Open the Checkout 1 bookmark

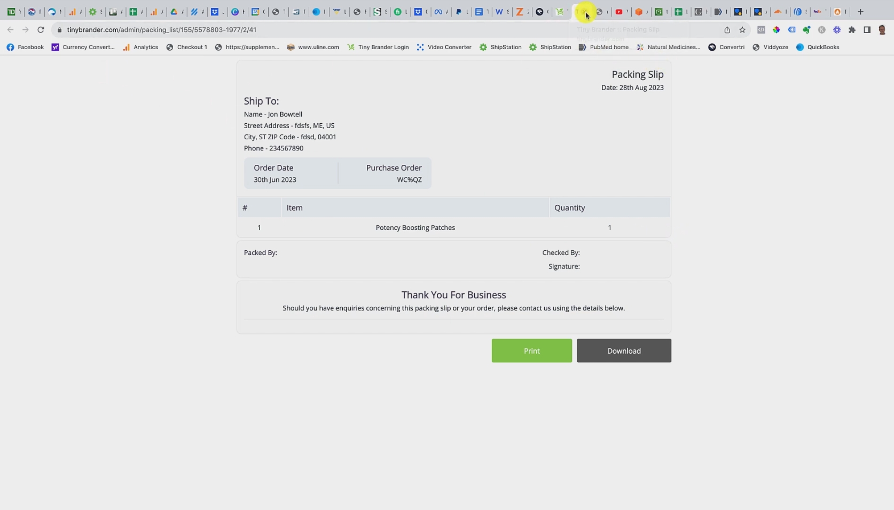tap(186, 47)
